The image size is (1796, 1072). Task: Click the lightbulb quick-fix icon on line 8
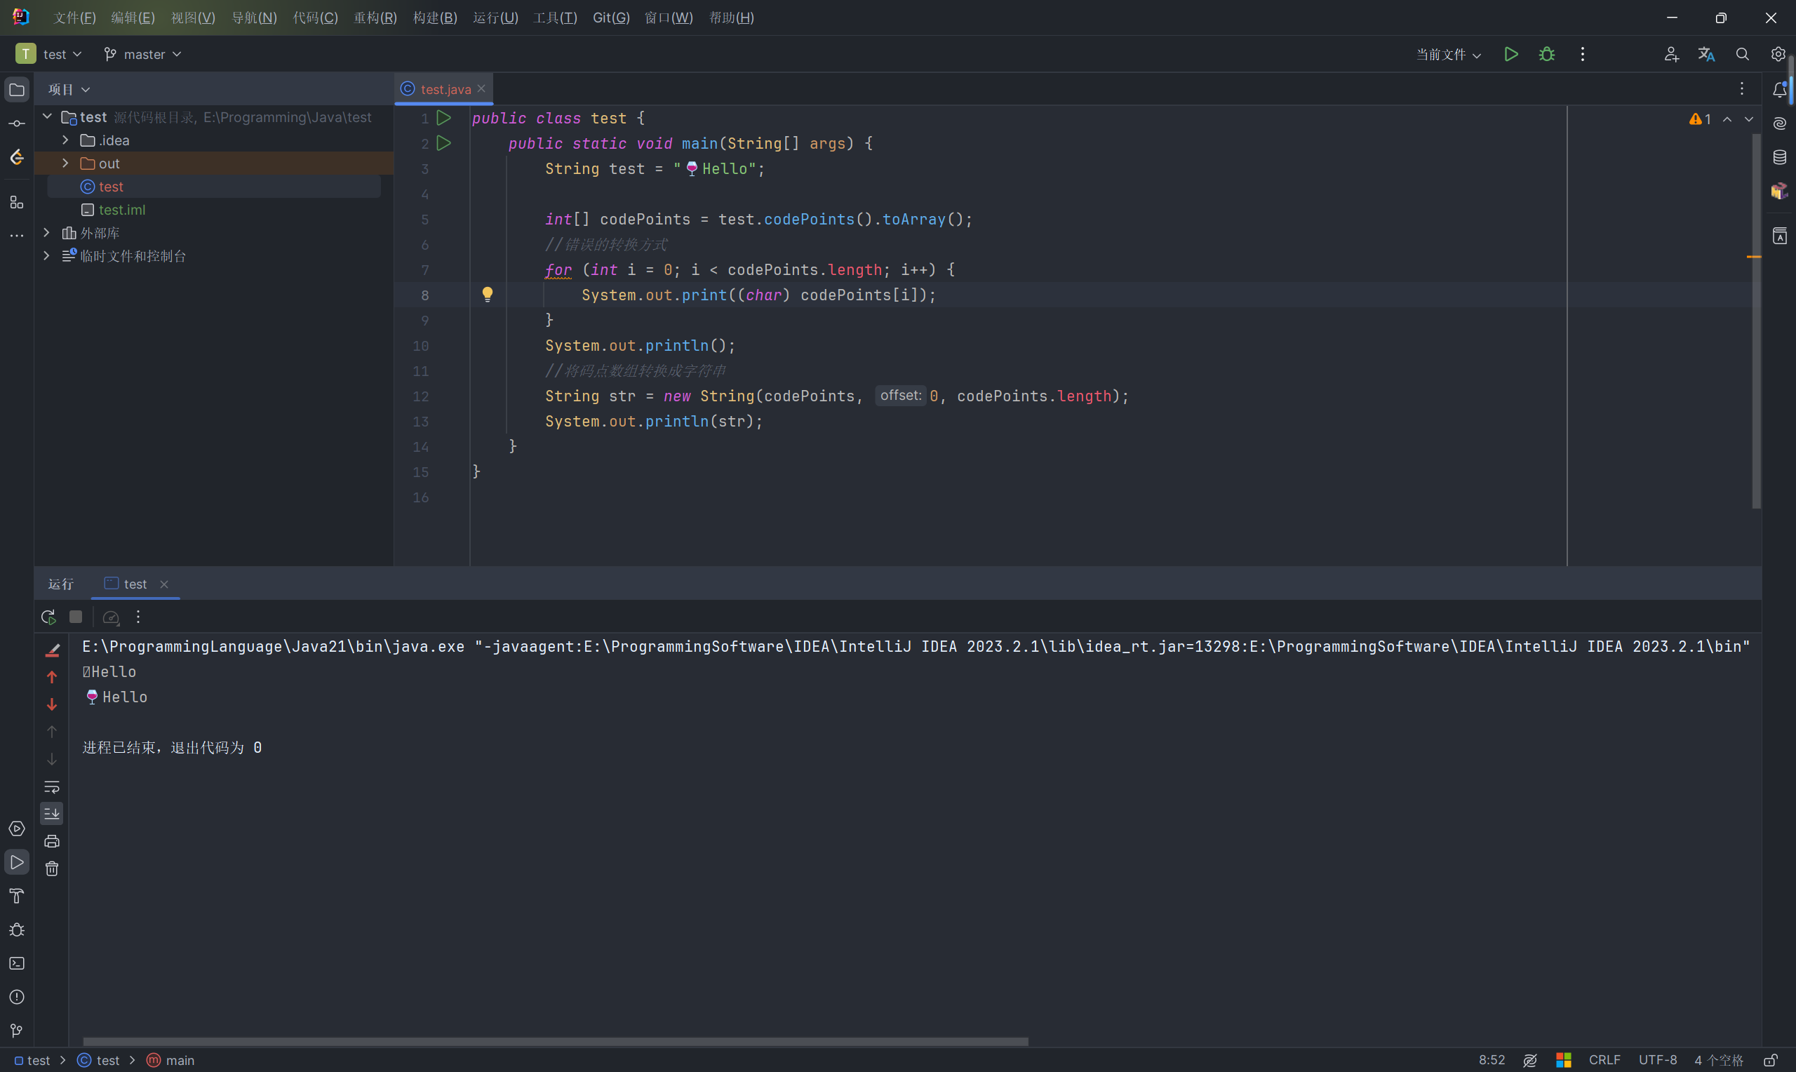[488, 294]
